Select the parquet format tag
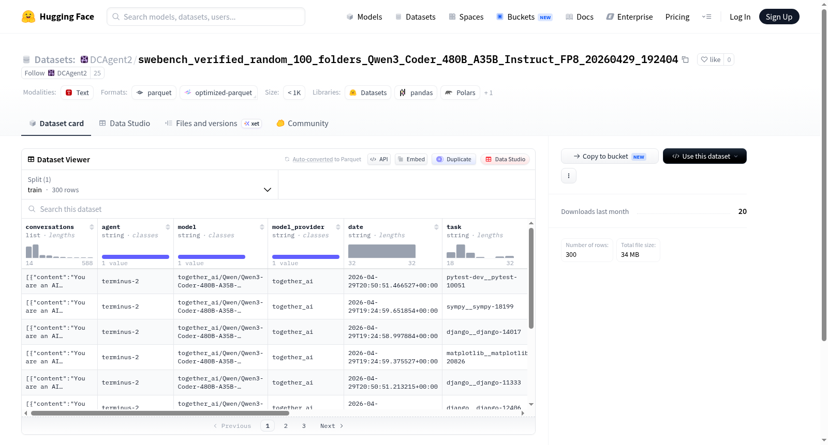Screen dimensions: 828x445 (154, 93)
